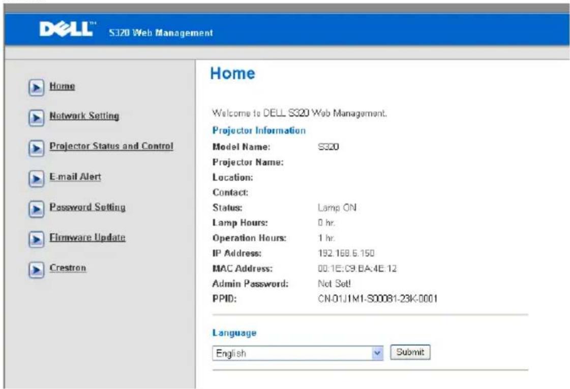Click the S320 model name value

(328, 147)
